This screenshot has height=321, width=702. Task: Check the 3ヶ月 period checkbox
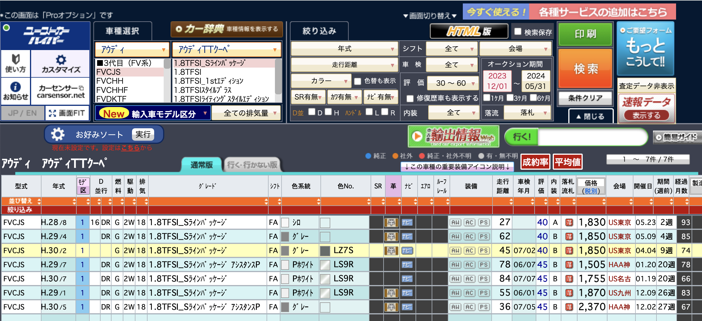[510, 98]
